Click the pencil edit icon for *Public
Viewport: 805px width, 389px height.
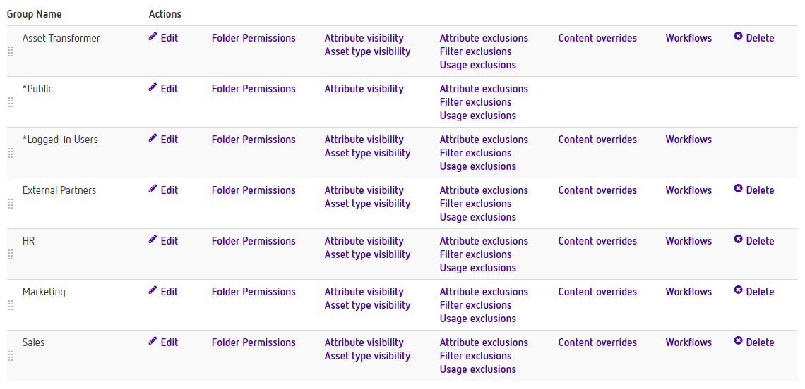[153, 87]
